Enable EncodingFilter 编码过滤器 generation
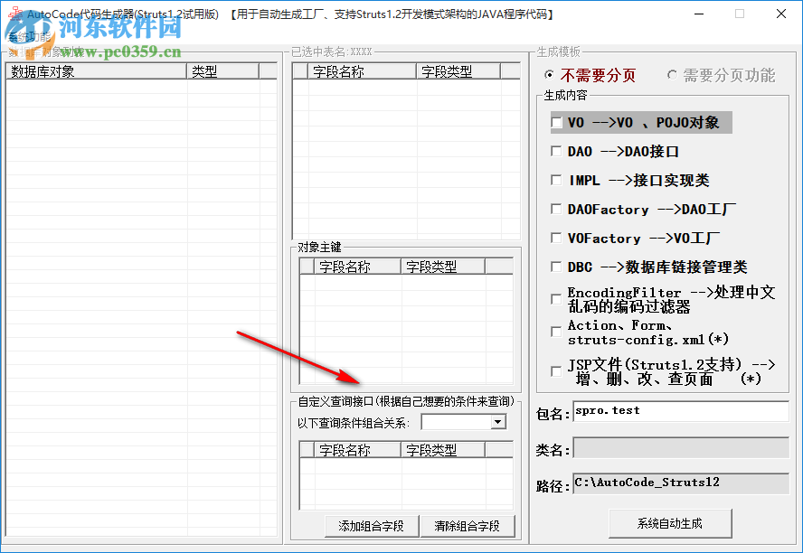803x553 pixels. coord(555,299)
